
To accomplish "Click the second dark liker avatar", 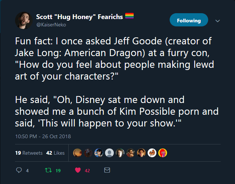I will point(88,153).
